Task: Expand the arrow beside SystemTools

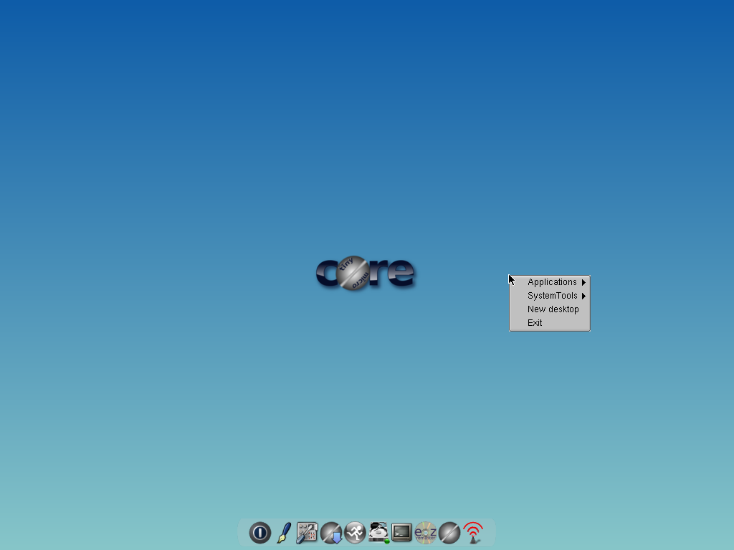Action: [583, 296]
